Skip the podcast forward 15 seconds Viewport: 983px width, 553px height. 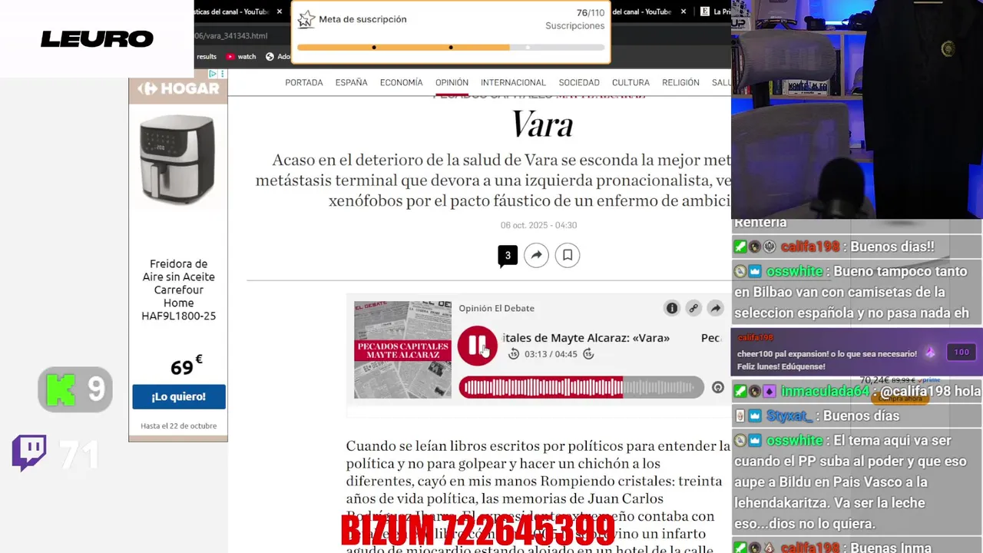tap(588, 354)
